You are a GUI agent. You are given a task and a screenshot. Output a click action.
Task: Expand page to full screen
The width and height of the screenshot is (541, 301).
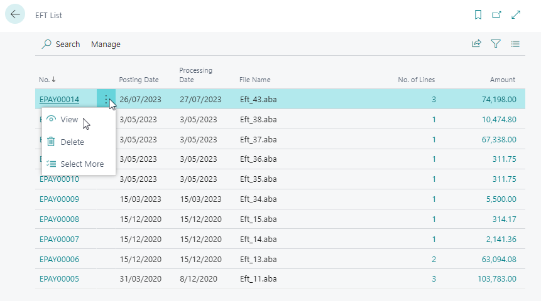516,14
